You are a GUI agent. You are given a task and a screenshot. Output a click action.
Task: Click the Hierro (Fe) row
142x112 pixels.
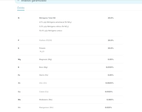tap(70, 75)
